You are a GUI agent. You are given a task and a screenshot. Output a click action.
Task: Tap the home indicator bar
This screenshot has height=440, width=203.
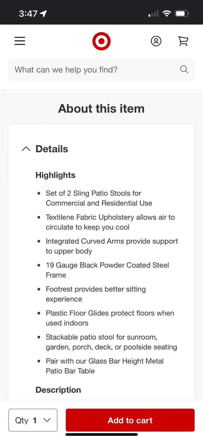click(x=101, y=435)
